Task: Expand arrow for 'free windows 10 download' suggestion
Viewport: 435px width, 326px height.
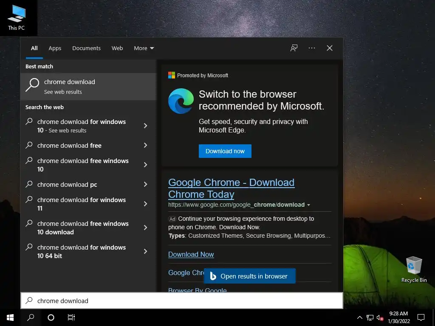Action: point(145,228)
